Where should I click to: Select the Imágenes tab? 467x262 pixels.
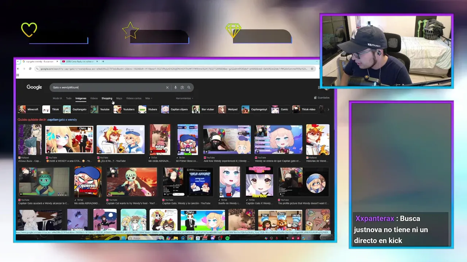(81, 98)
